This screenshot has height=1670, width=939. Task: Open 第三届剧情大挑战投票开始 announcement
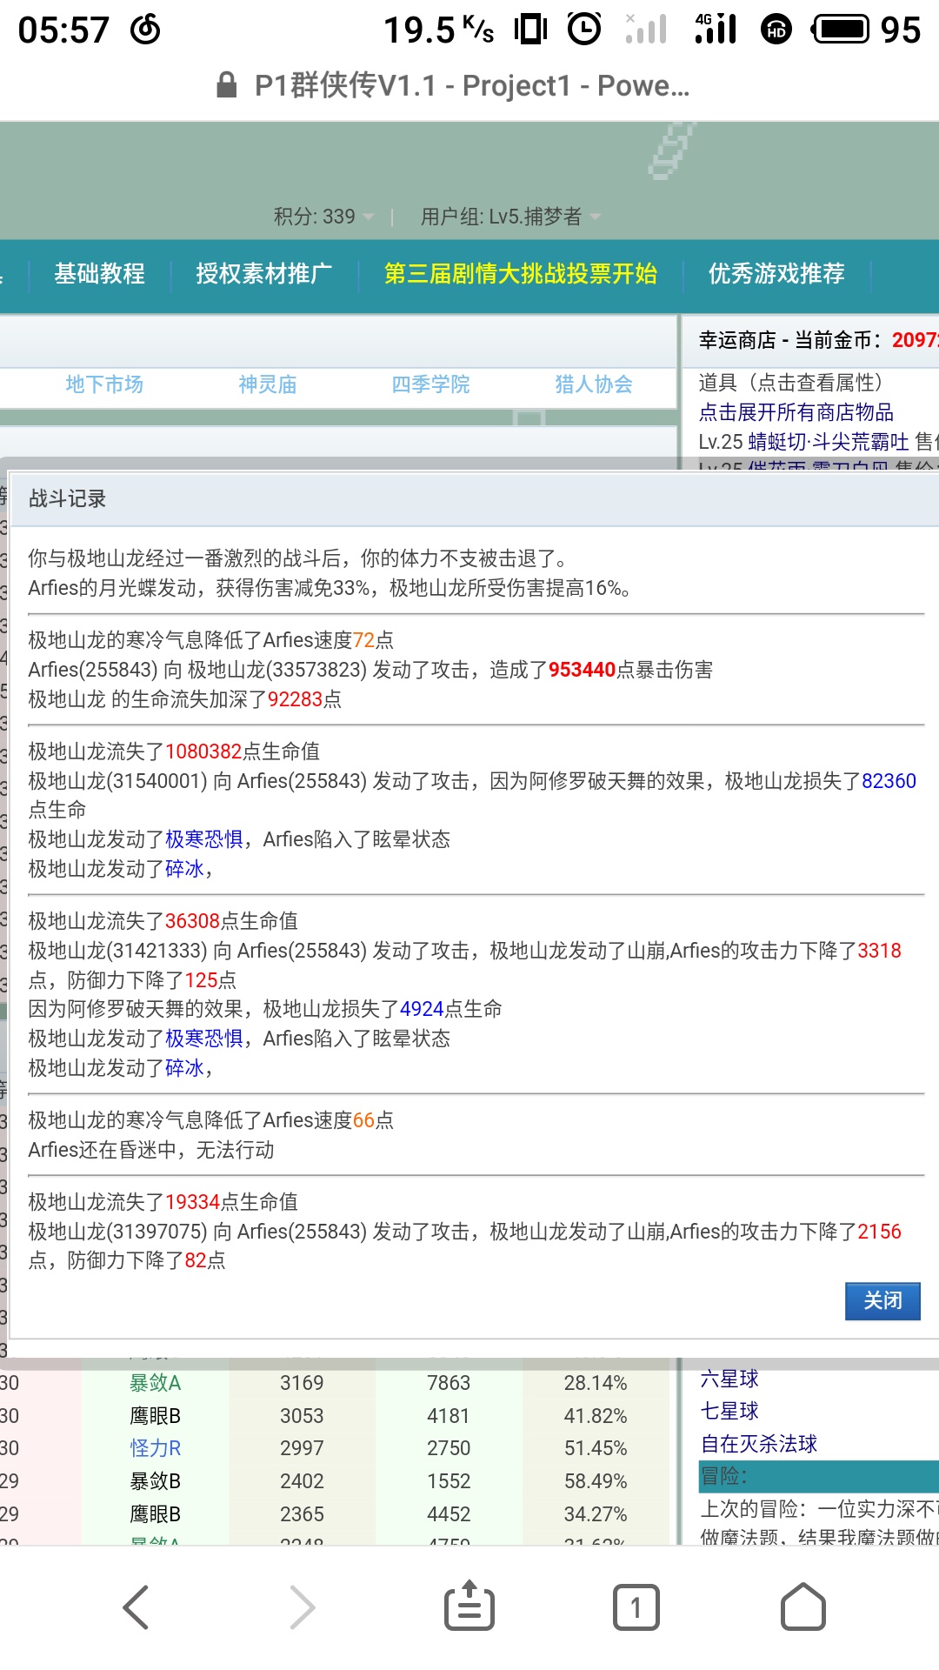coord(521,274)
